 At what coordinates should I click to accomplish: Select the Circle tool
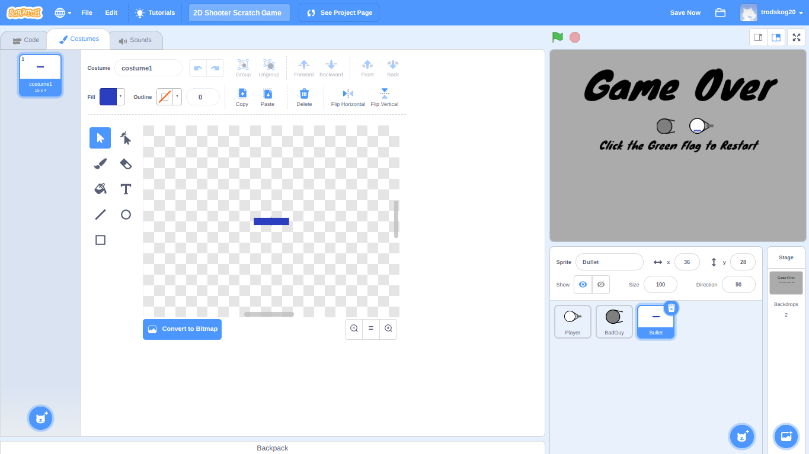(x=126, y=214)
